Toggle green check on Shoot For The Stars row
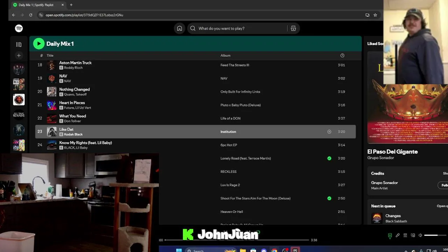The height and width of the screenshot is (252, 448). pyautogui.click(x=329, y=198)
